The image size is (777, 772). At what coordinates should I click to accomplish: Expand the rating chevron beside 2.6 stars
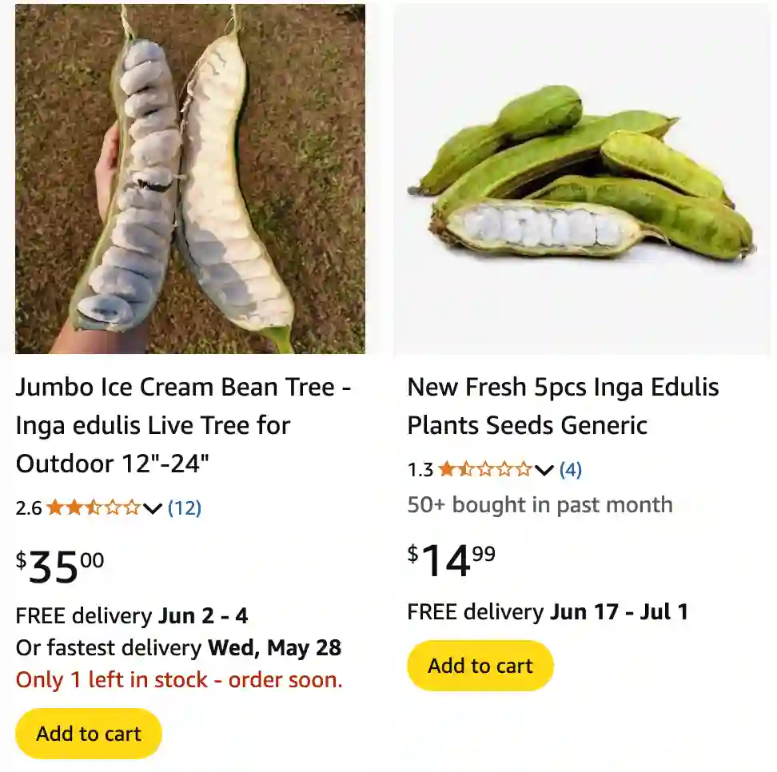(x=153, y=508)
